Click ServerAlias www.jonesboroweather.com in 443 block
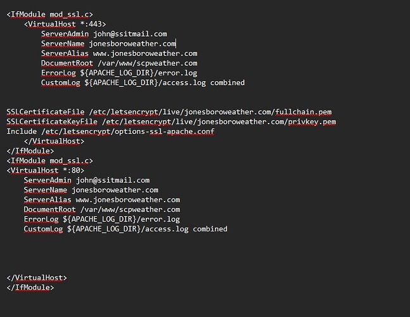This screenshot has width=410, height=317. pyautogui.click(x=119, y=53)
